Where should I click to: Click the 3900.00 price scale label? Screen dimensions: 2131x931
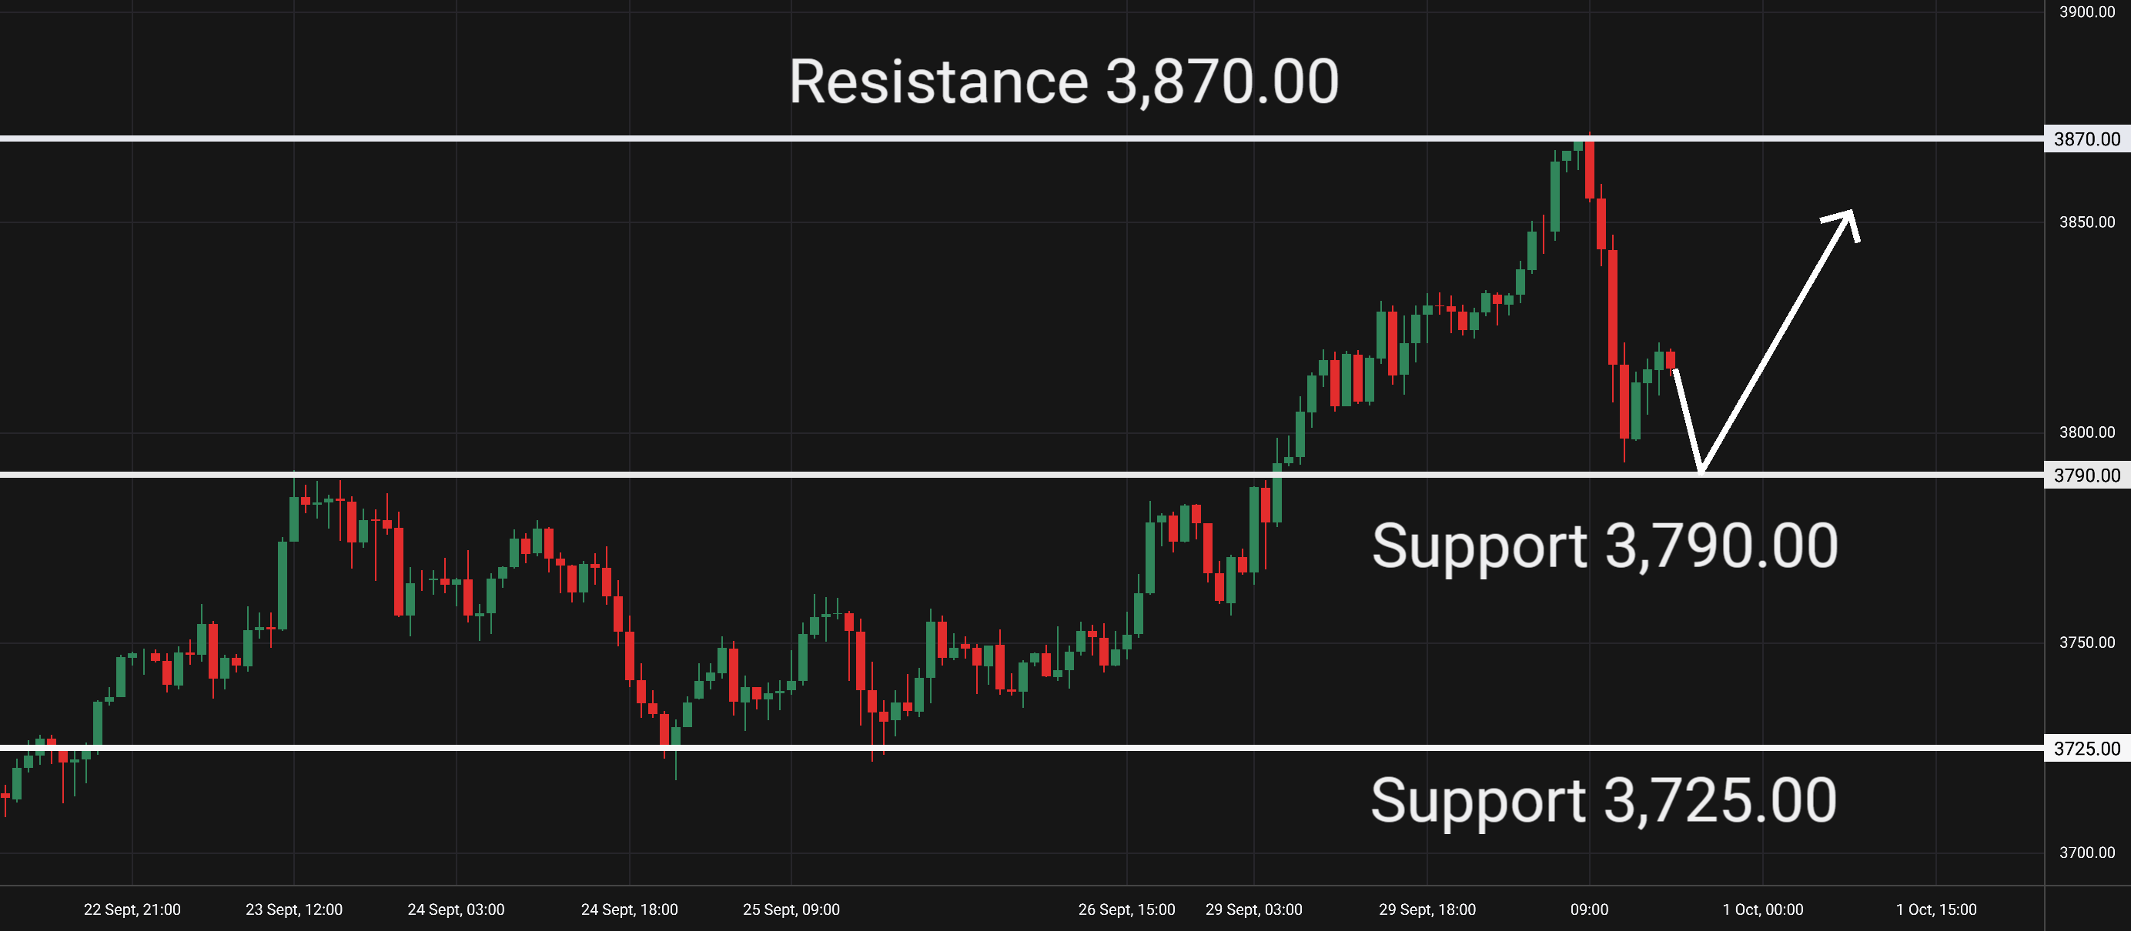[2086, 12]
